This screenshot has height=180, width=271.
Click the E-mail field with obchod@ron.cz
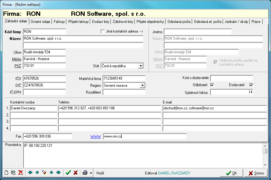(x=215, y=108)
